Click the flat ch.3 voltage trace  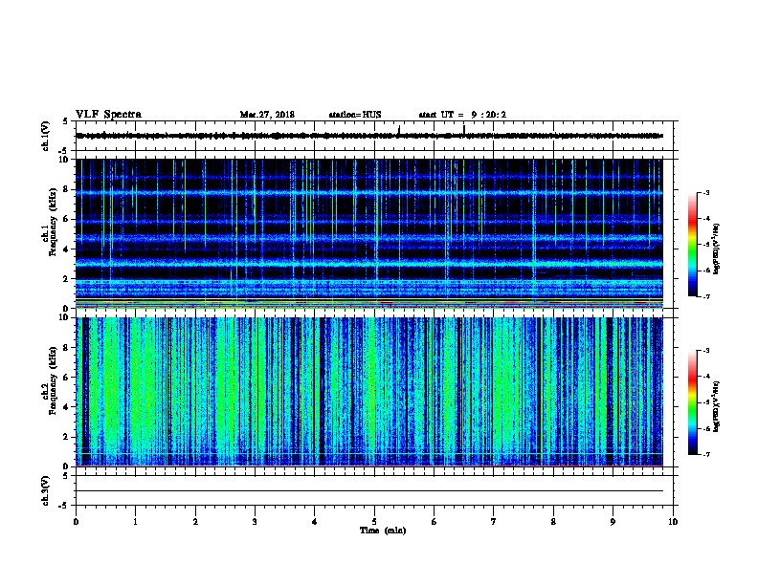[x=369, y=491]
